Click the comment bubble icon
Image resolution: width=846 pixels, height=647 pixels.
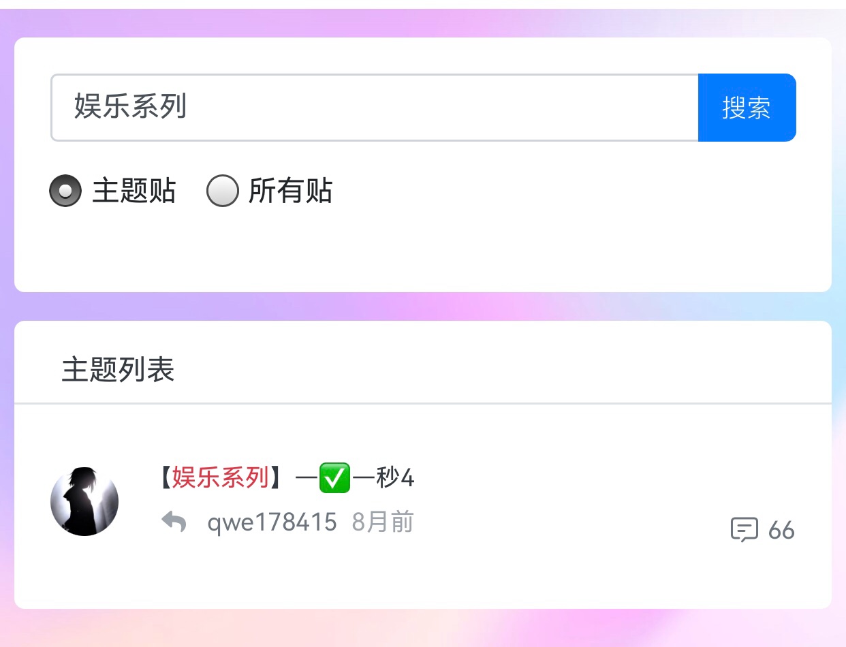(744, 530)
